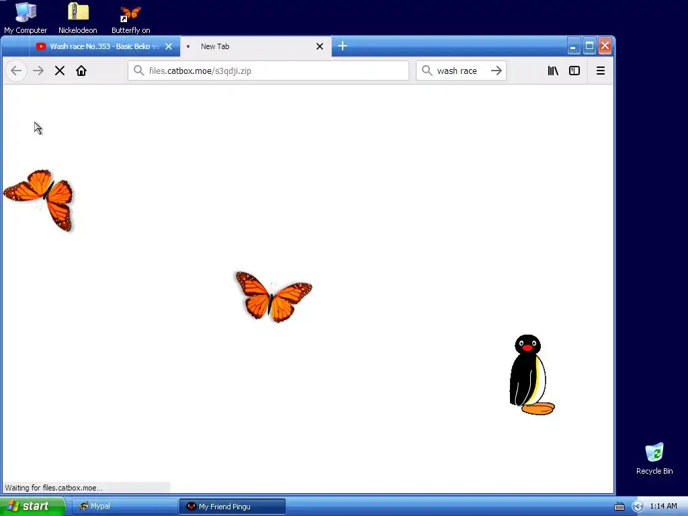The width and height of the screenshot is (688, 516).
Task: Stop loading the current page
Action: pos(60,71)
